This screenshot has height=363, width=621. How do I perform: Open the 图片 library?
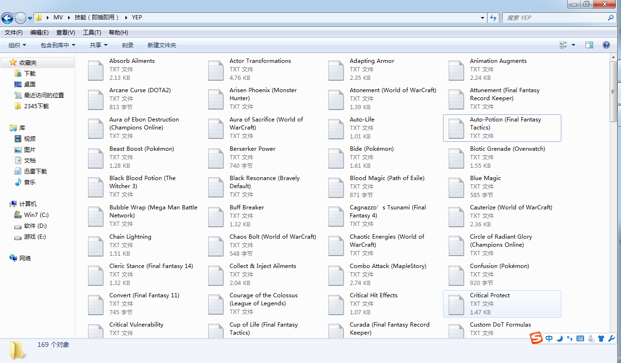point(30,149)
